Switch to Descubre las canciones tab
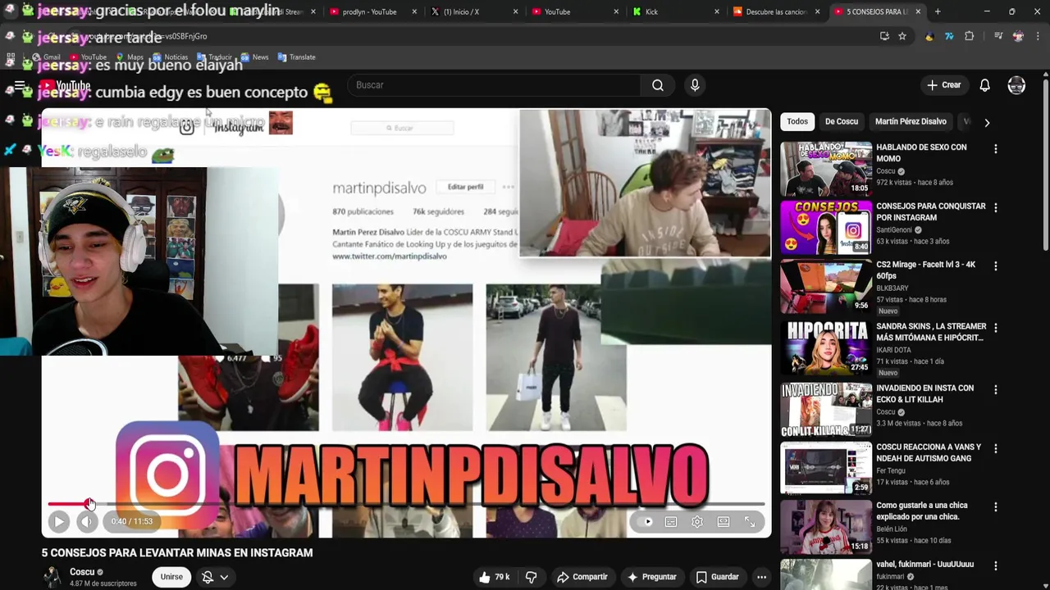Screen dimensions: 1050x590 click(x=775, y=11)
